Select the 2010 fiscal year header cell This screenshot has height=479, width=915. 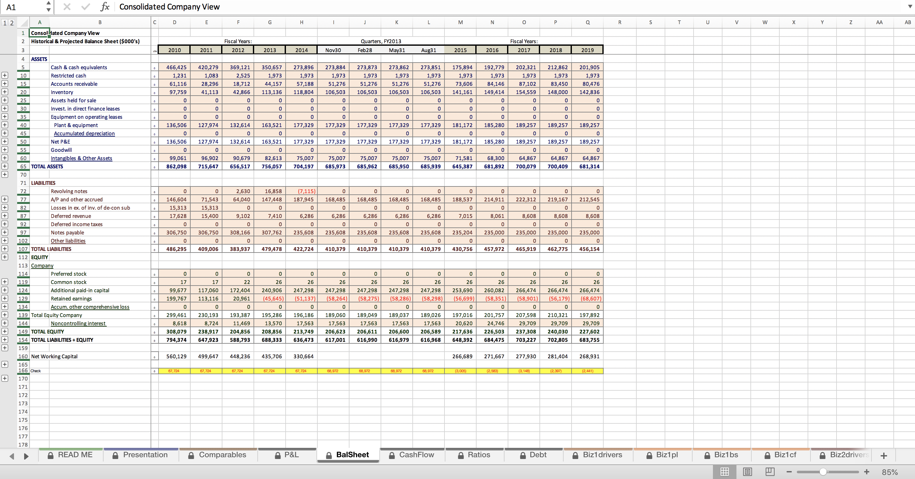174,50
